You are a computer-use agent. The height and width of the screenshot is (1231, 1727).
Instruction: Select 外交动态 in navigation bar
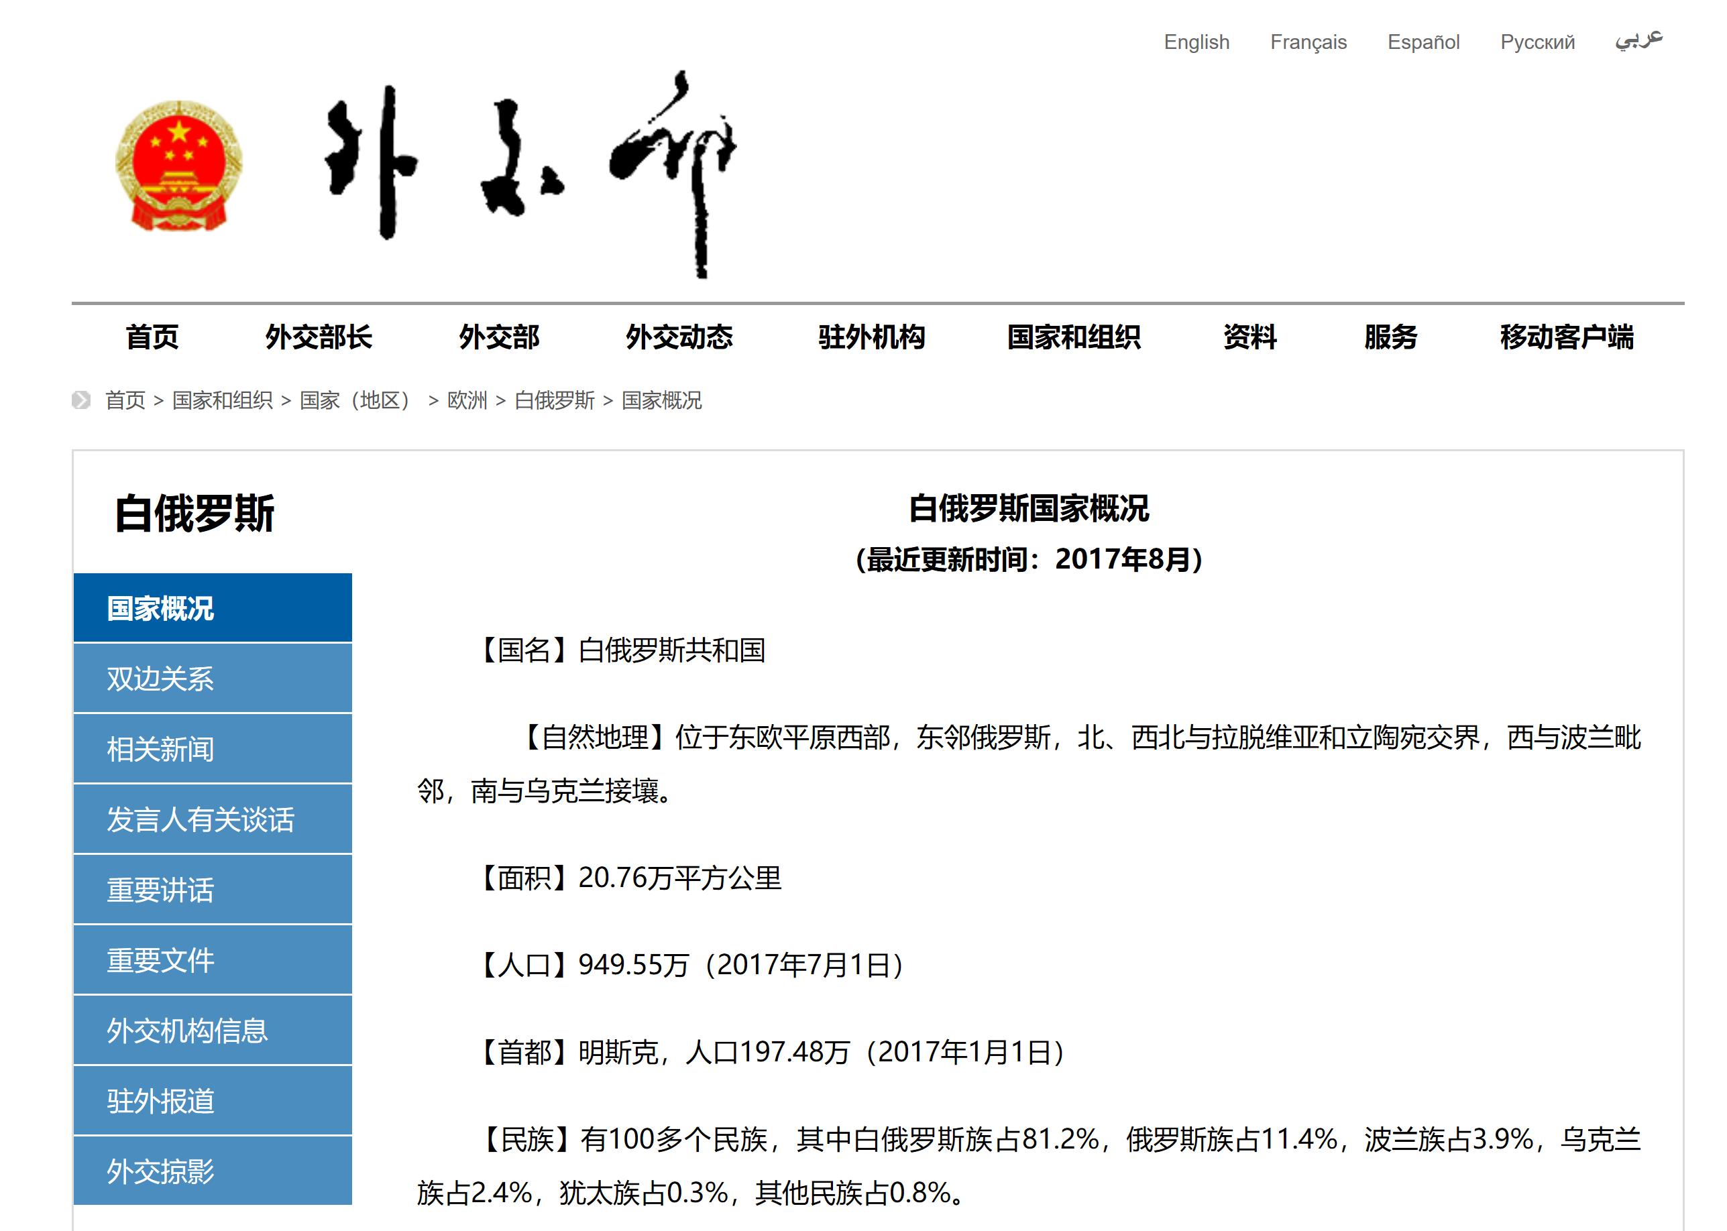679,337
